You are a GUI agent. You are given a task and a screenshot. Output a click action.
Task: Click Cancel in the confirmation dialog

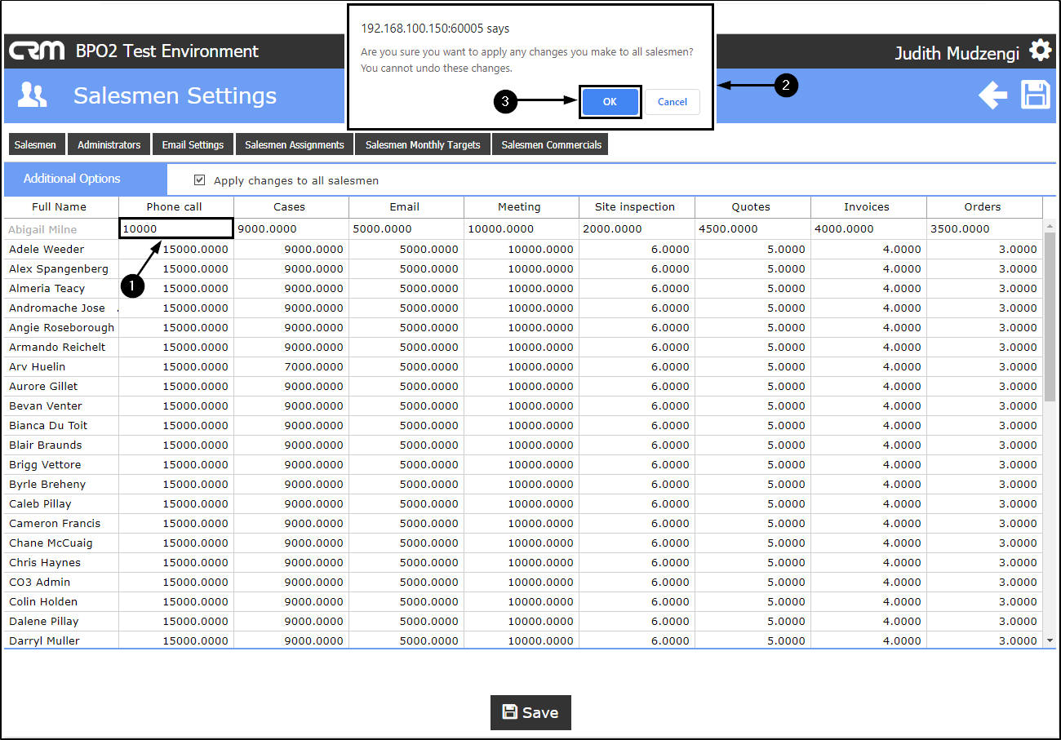coord(673,102)
